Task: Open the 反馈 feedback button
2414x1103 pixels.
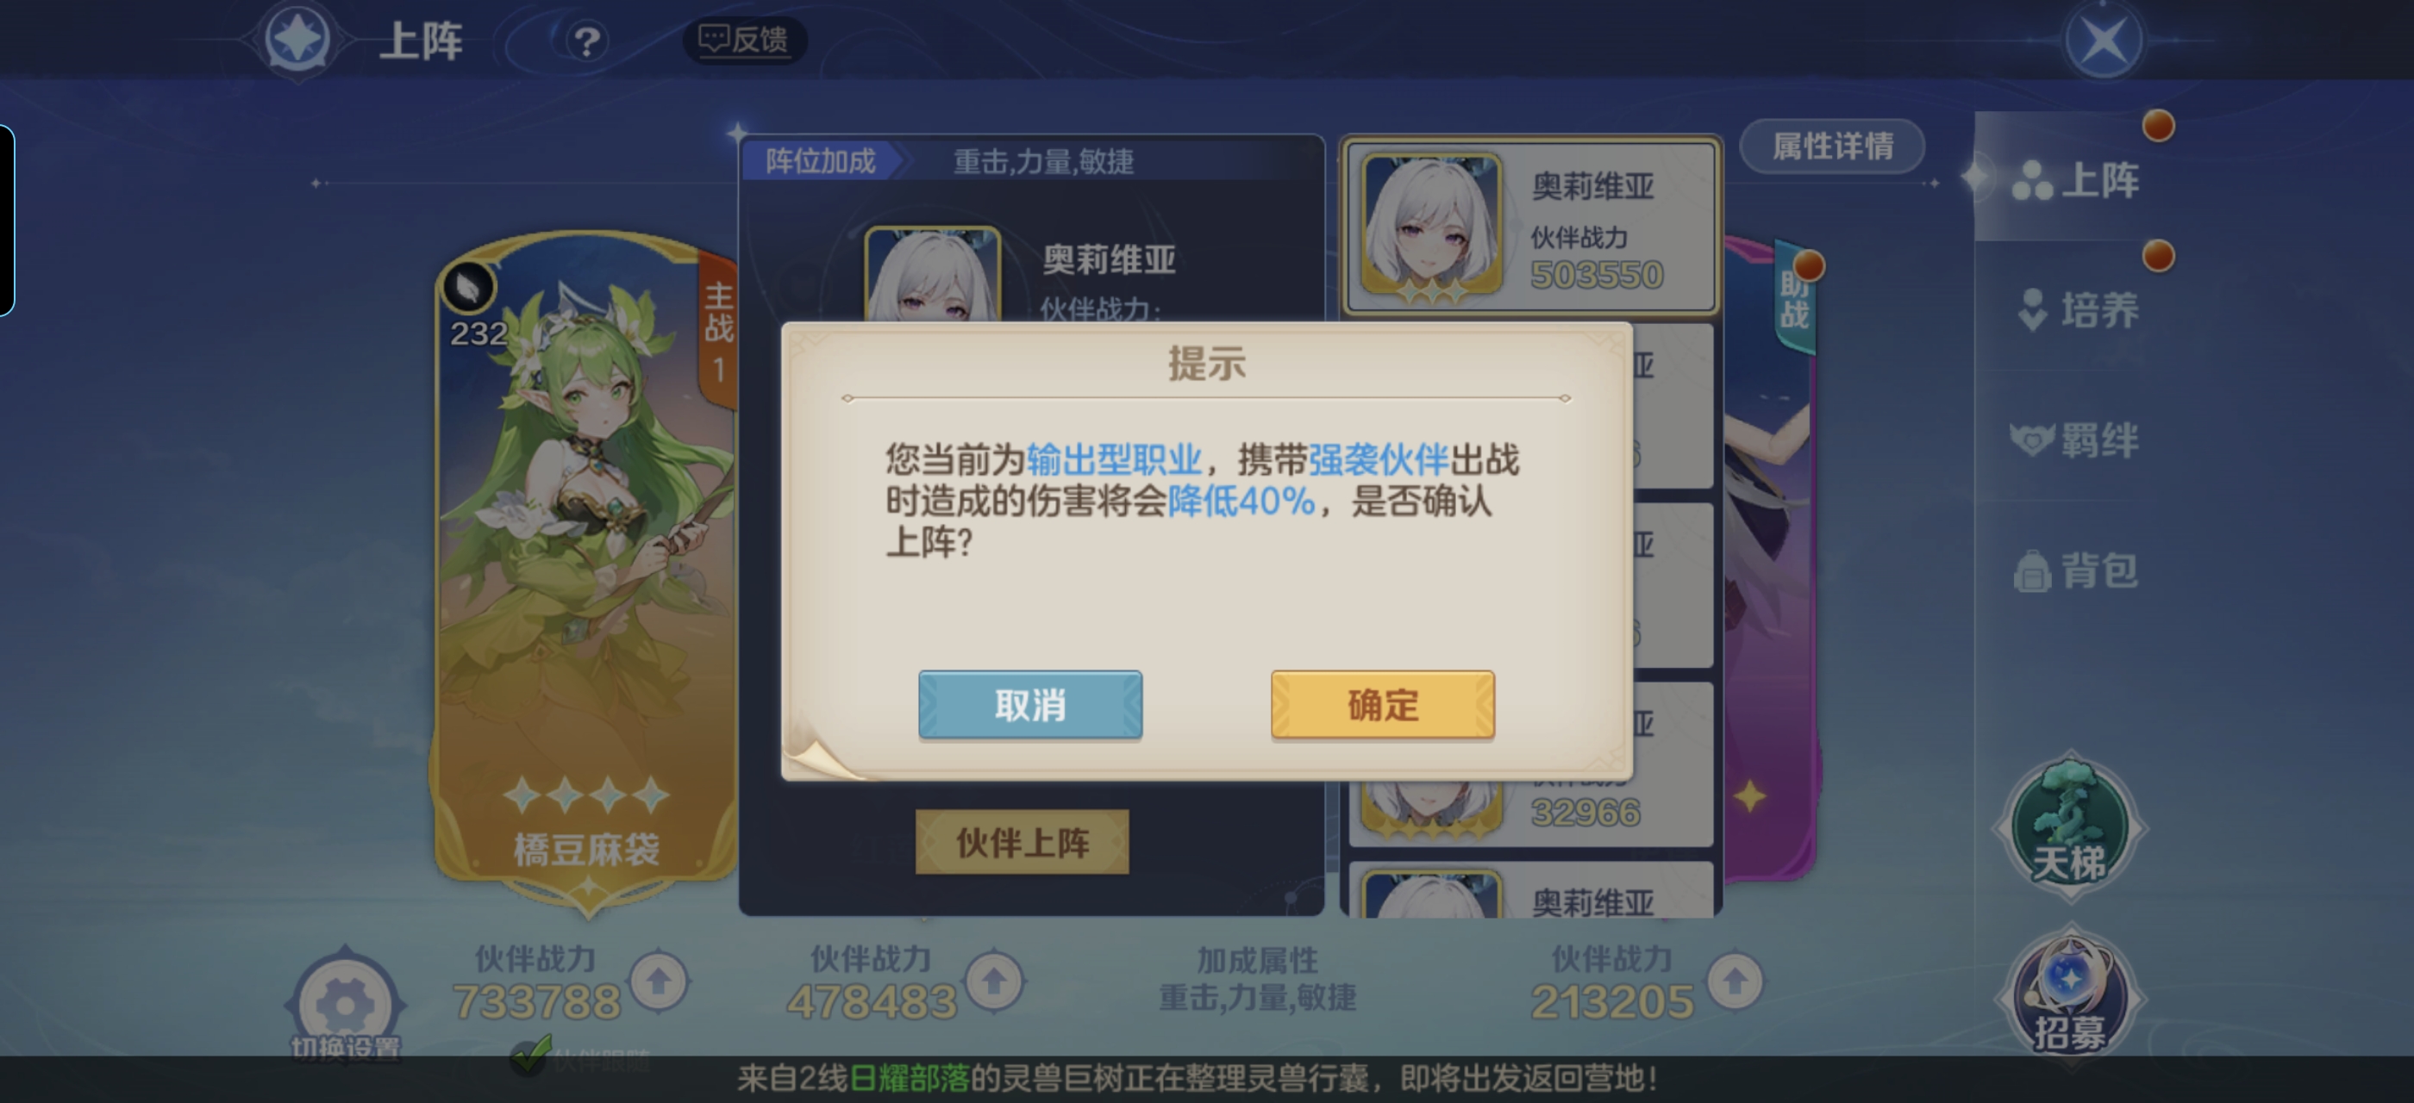Action: [744, 40]
